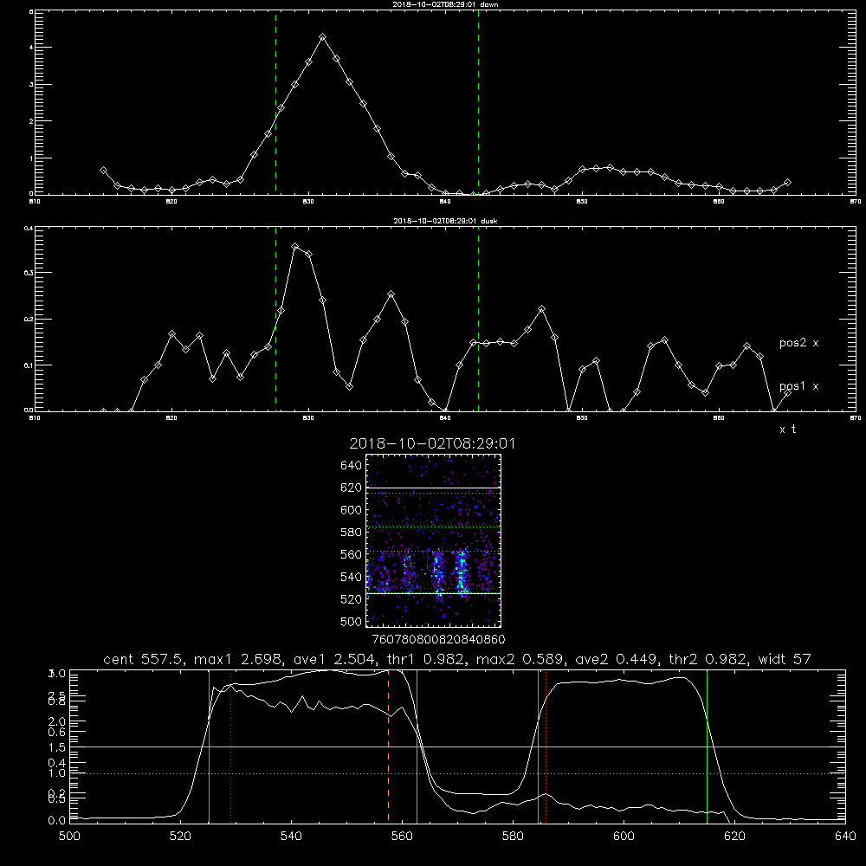Click the red dotted line near 530 in the bottom plot
The height and width of the screenshot is (866, 866).
click(x=231, y=746)
